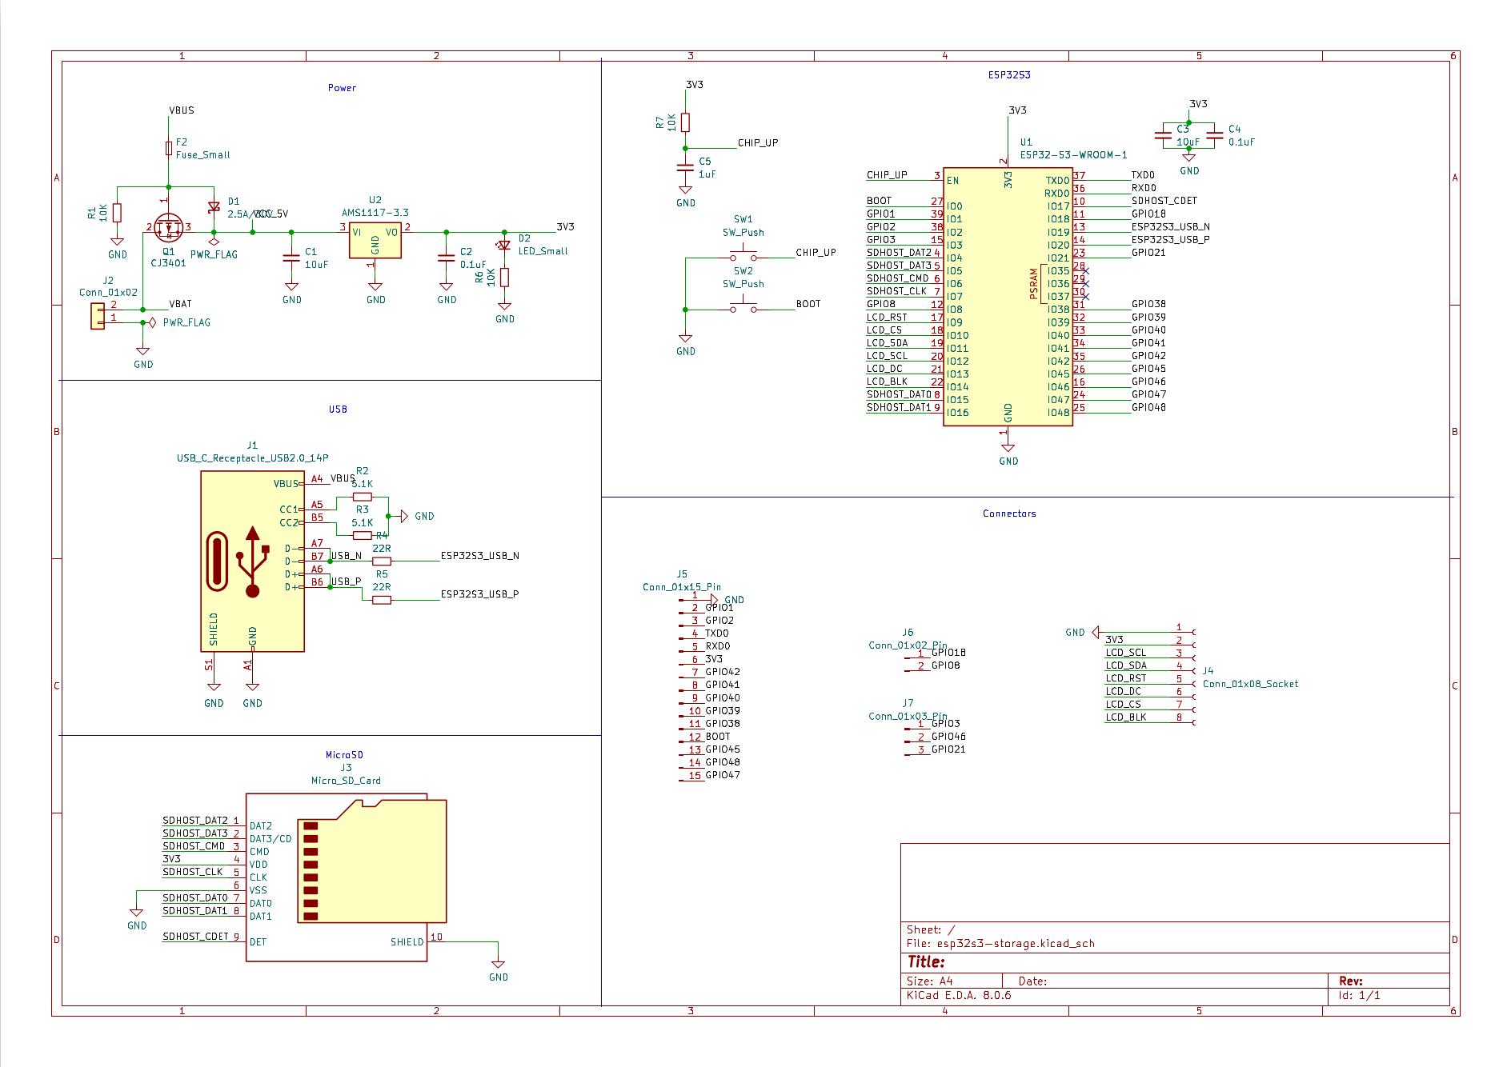Screen dimensions: 1511x1067
Task: Click the AMS1117-3.3 regulator U2 body
Action: [375, 239]
